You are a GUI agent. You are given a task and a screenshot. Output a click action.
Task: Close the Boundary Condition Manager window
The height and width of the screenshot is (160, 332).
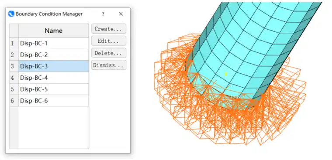coord(121,14)
